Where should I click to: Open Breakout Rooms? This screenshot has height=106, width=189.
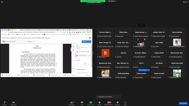point(108,103)
